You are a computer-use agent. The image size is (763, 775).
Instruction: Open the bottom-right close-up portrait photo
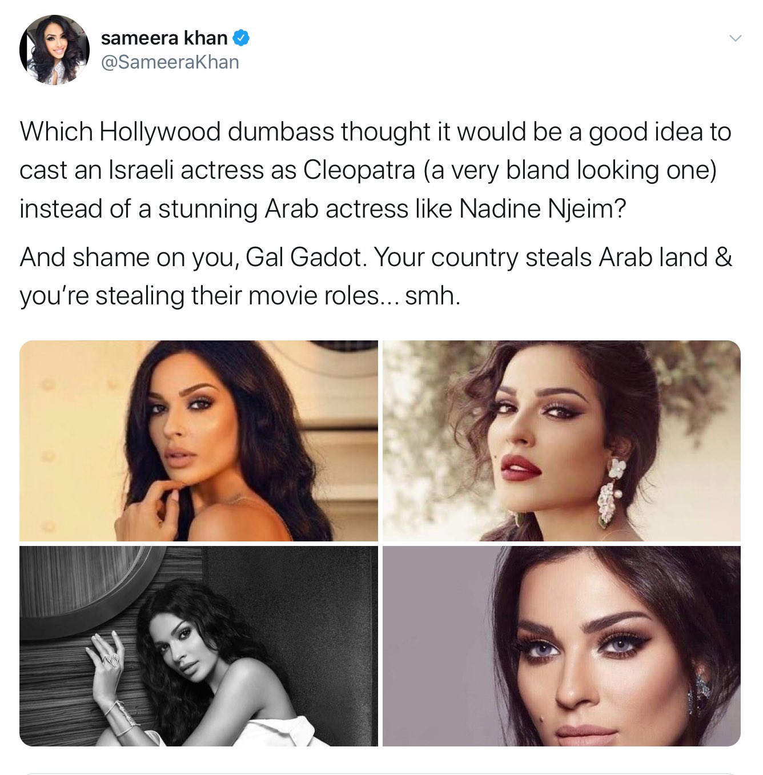coord(561,646)
